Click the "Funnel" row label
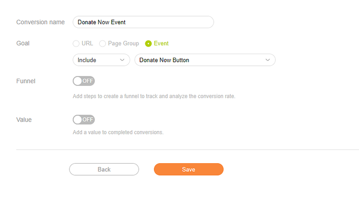359x212 pixels. pyautogui.click(x=26, y=81)
